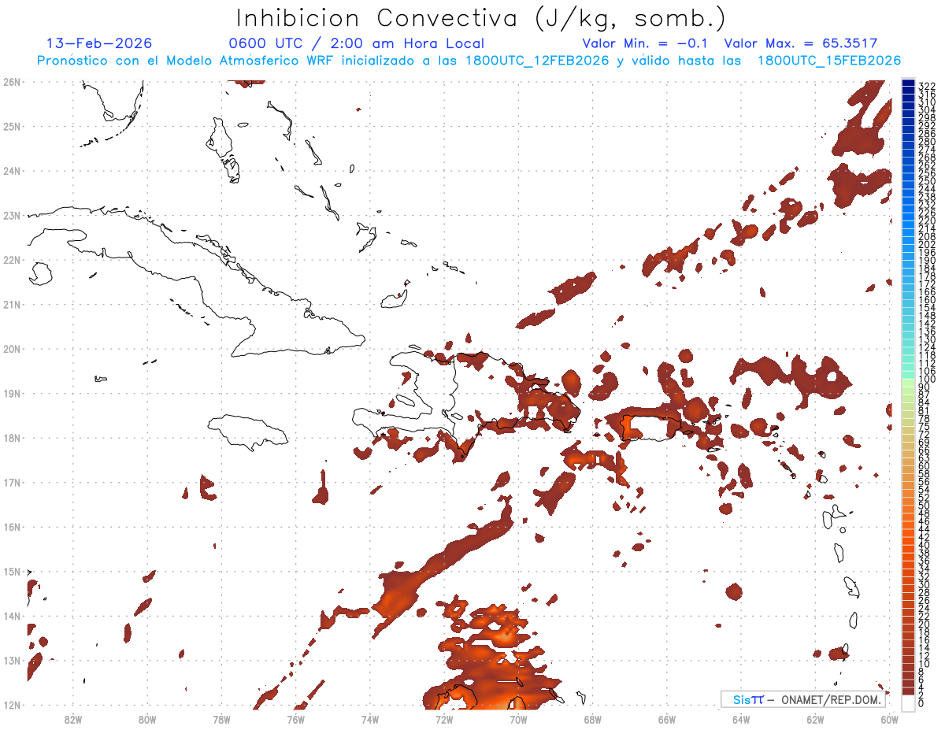Click the 76W longitude label
945x730 pixels.
click(296, 719)
